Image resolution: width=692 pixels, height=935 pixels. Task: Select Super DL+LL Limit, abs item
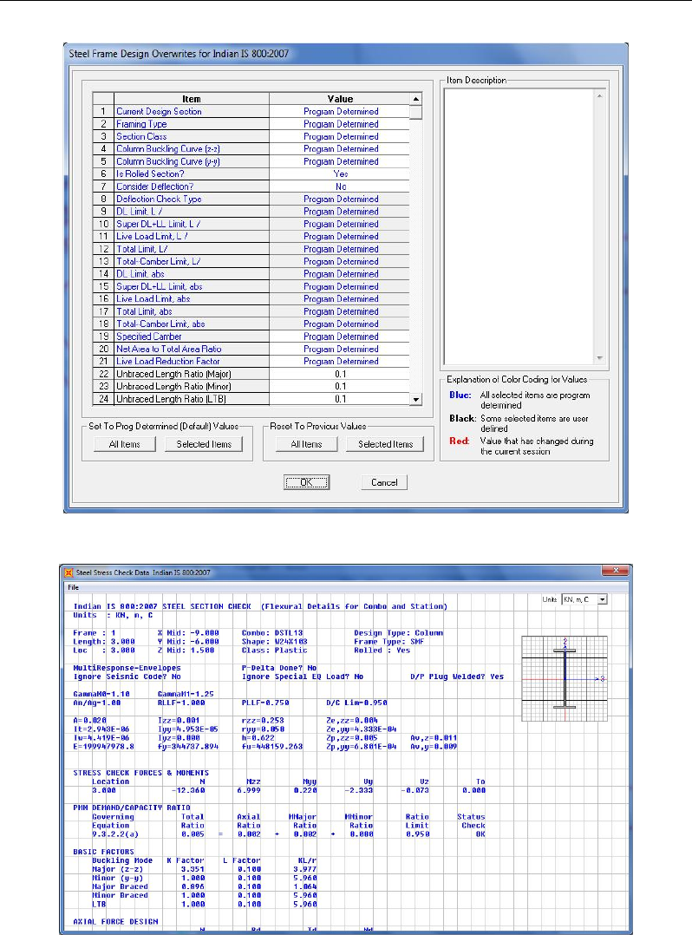tap(192, 286)
